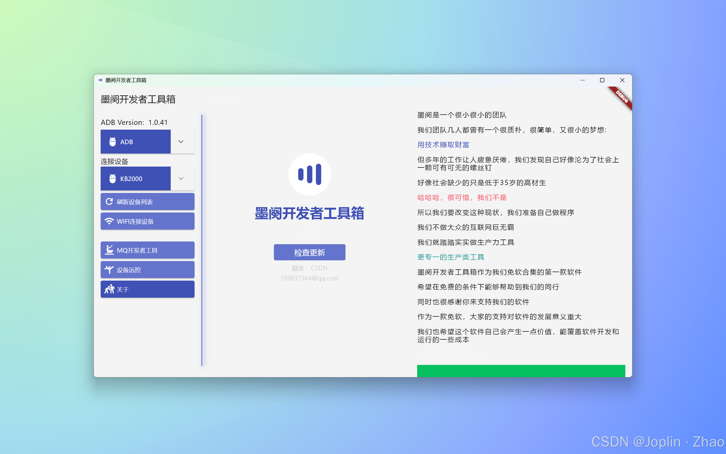Click the round bar-chart logo
The height and width of the screenshot is (454, 726).
pos(309,175)
